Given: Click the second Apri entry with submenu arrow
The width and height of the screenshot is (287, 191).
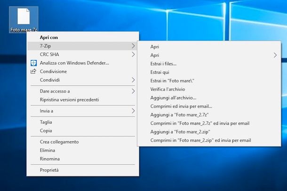Looking at the screenshot, I should click(209, 55).
